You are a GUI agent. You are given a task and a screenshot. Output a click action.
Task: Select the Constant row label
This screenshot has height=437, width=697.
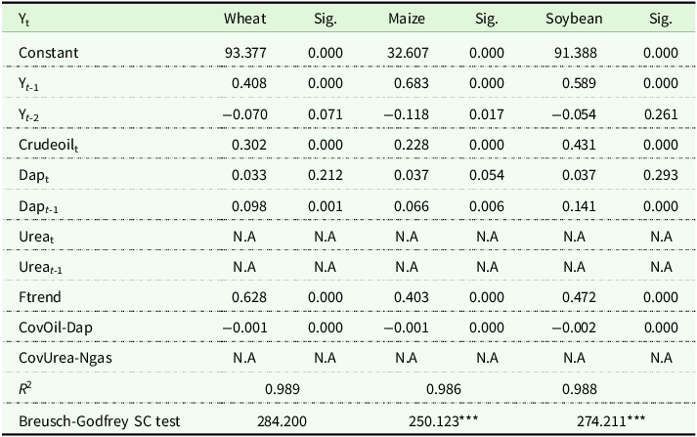(48, 51)
